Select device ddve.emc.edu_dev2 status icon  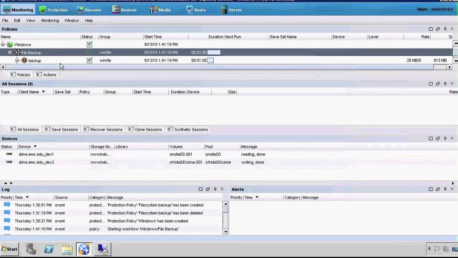(x=9, y=162)
